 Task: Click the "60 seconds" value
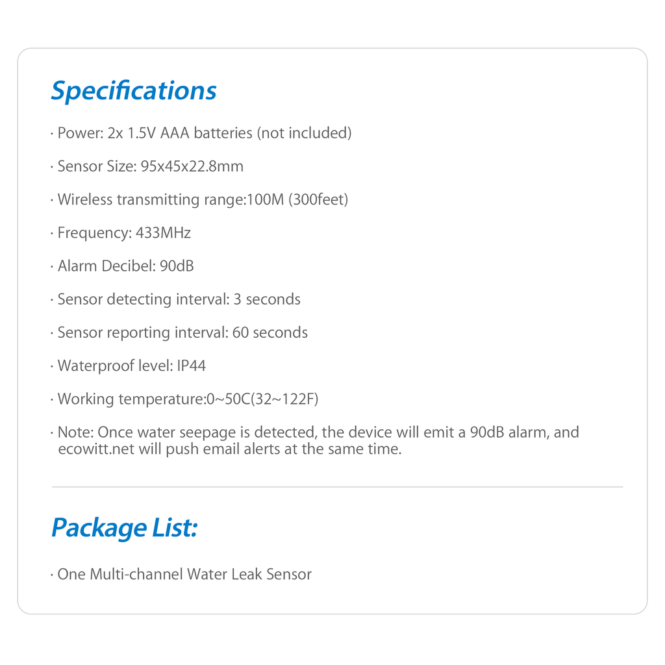pos(270,332)
